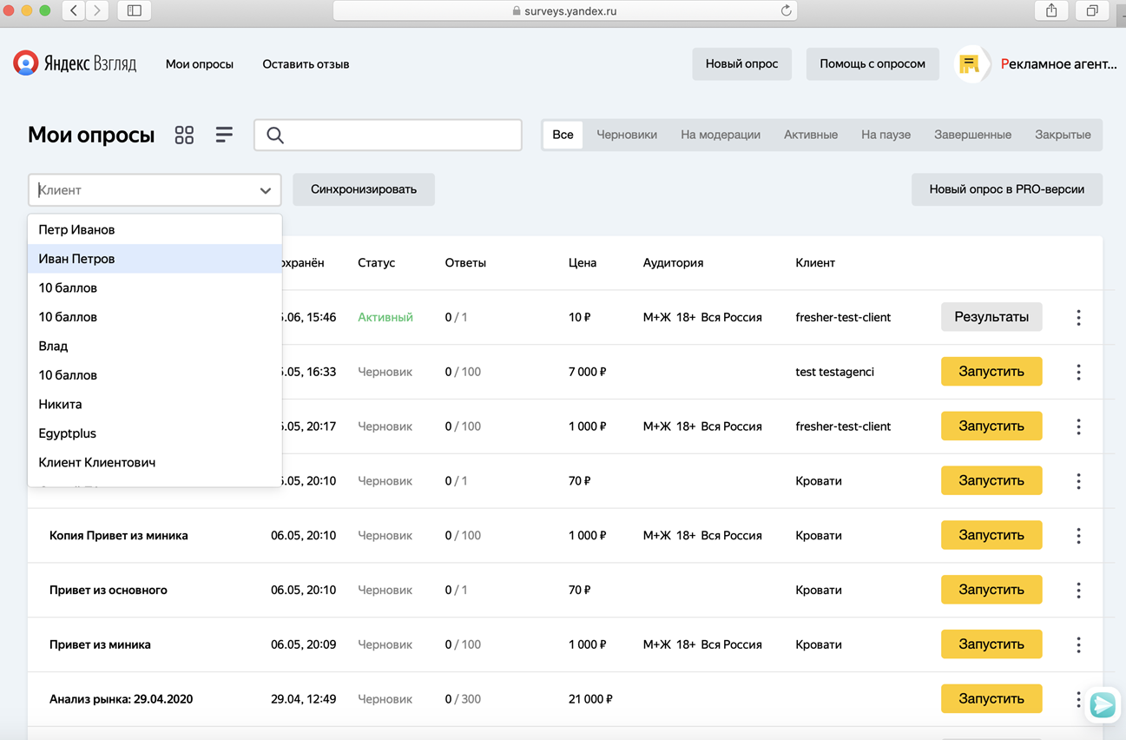Open more options for the Активный survey row
This screenshot has height=740, width=1126.
click(x=1078, y=318)
